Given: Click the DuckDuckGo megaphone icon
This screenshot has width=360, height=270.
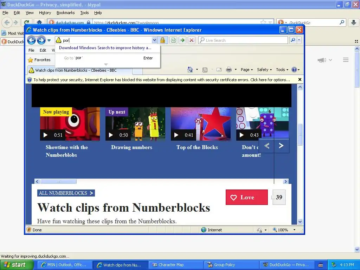Looking at the screenshot, I should click(322, 60).
